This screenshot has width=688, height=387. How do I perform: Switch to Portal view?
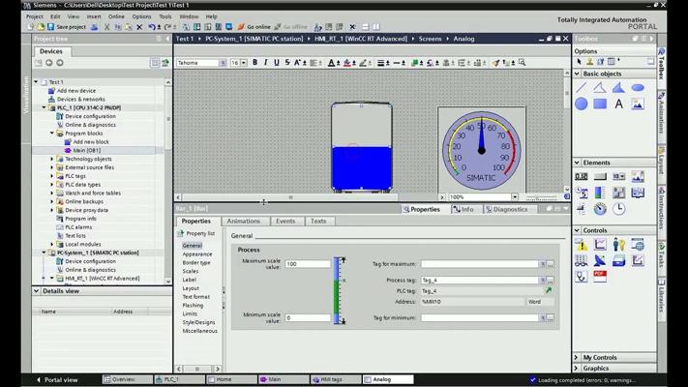tap(56, 379)
